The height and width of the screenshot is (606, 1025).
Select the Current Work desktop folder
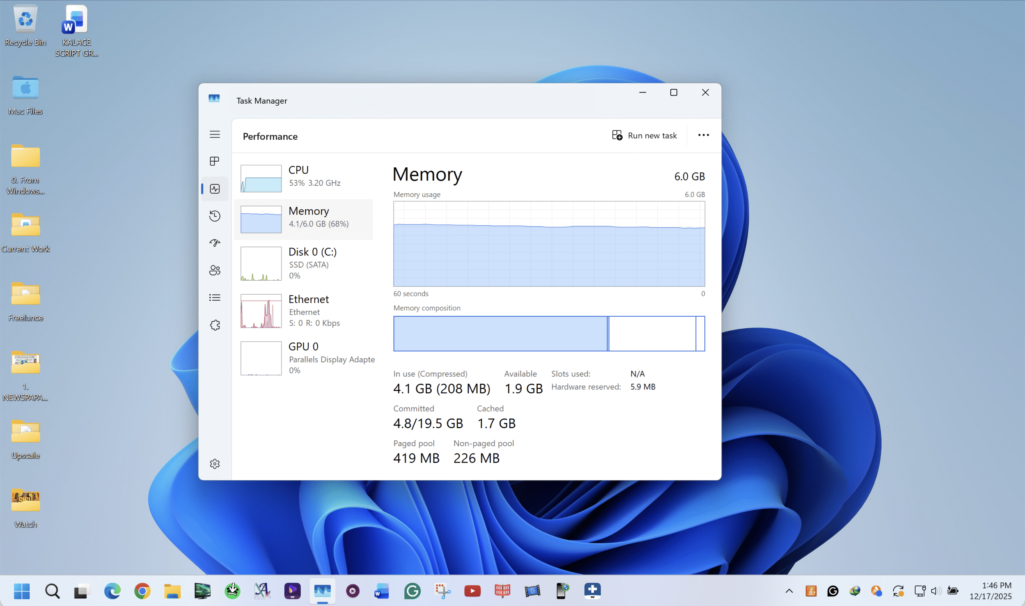[25, 233]
